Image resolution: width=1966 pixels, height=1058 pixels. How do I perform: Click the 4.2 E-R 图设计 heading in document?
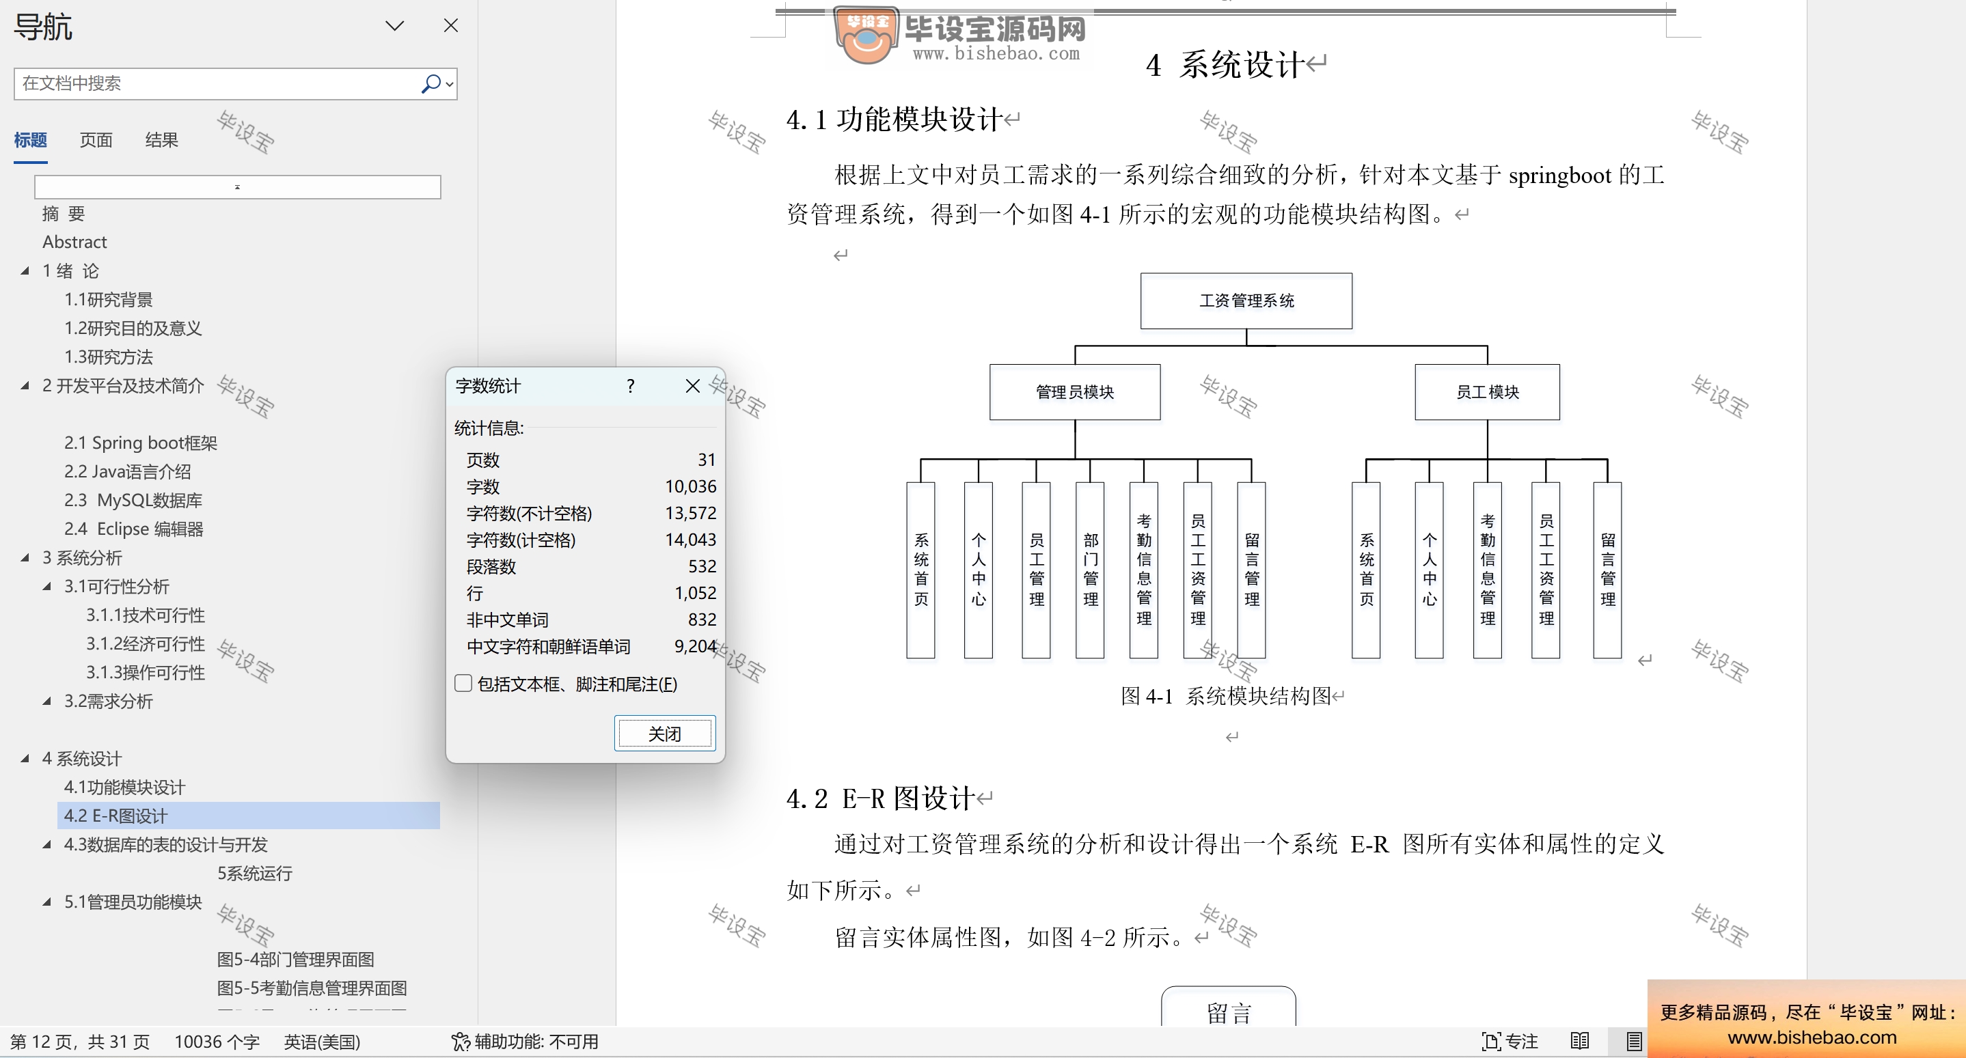[880, 798]
